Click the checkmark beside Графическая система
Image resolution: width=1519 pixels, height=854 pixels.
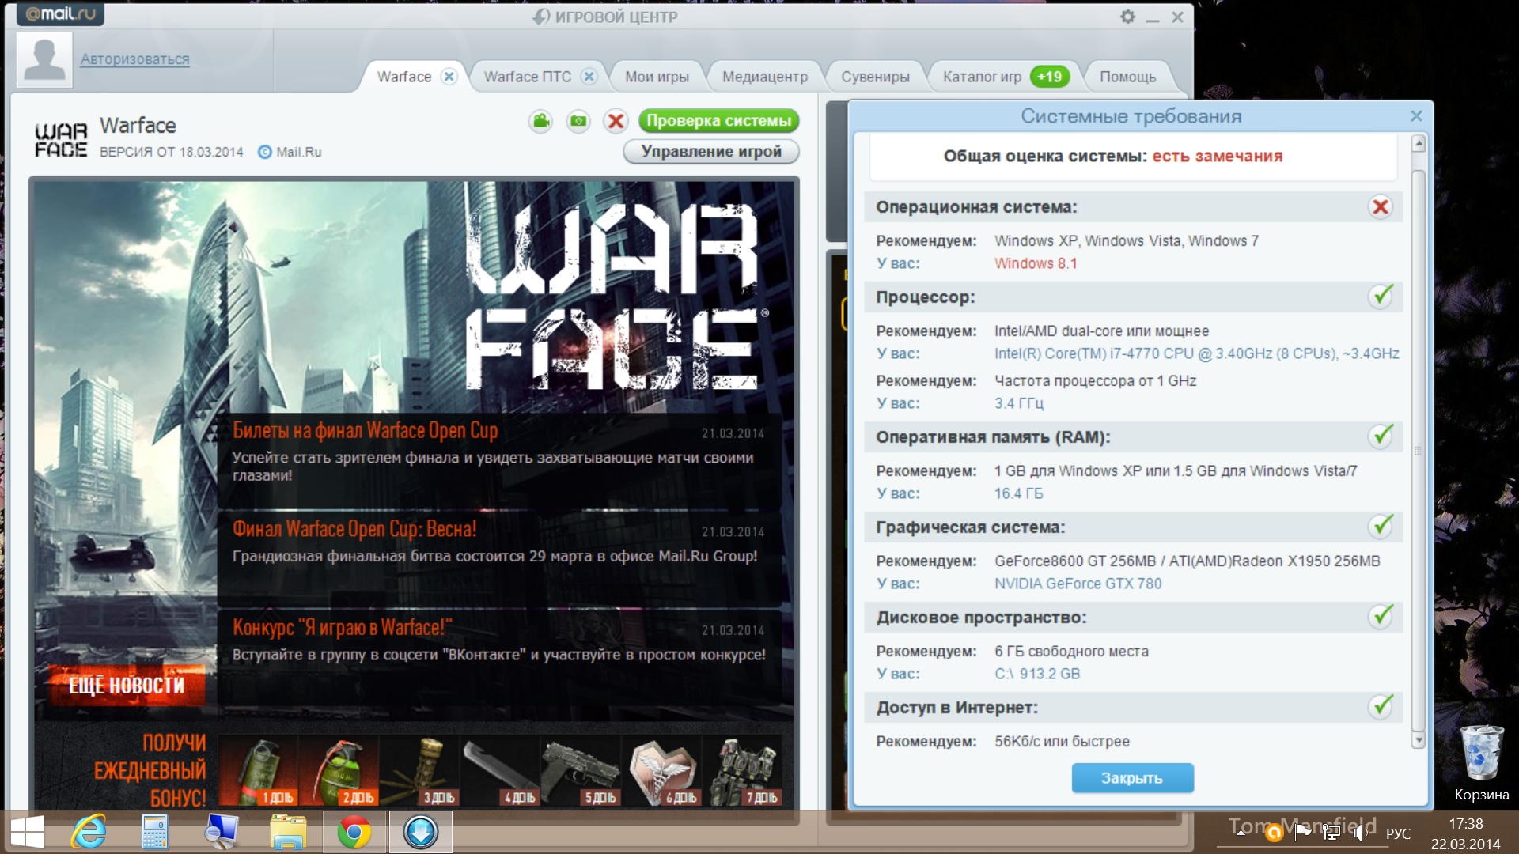[x=1381, y=527]
